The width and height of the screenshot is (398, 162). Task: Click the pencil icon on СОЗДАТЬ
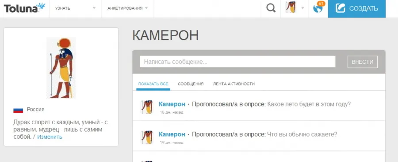point(340,8)
